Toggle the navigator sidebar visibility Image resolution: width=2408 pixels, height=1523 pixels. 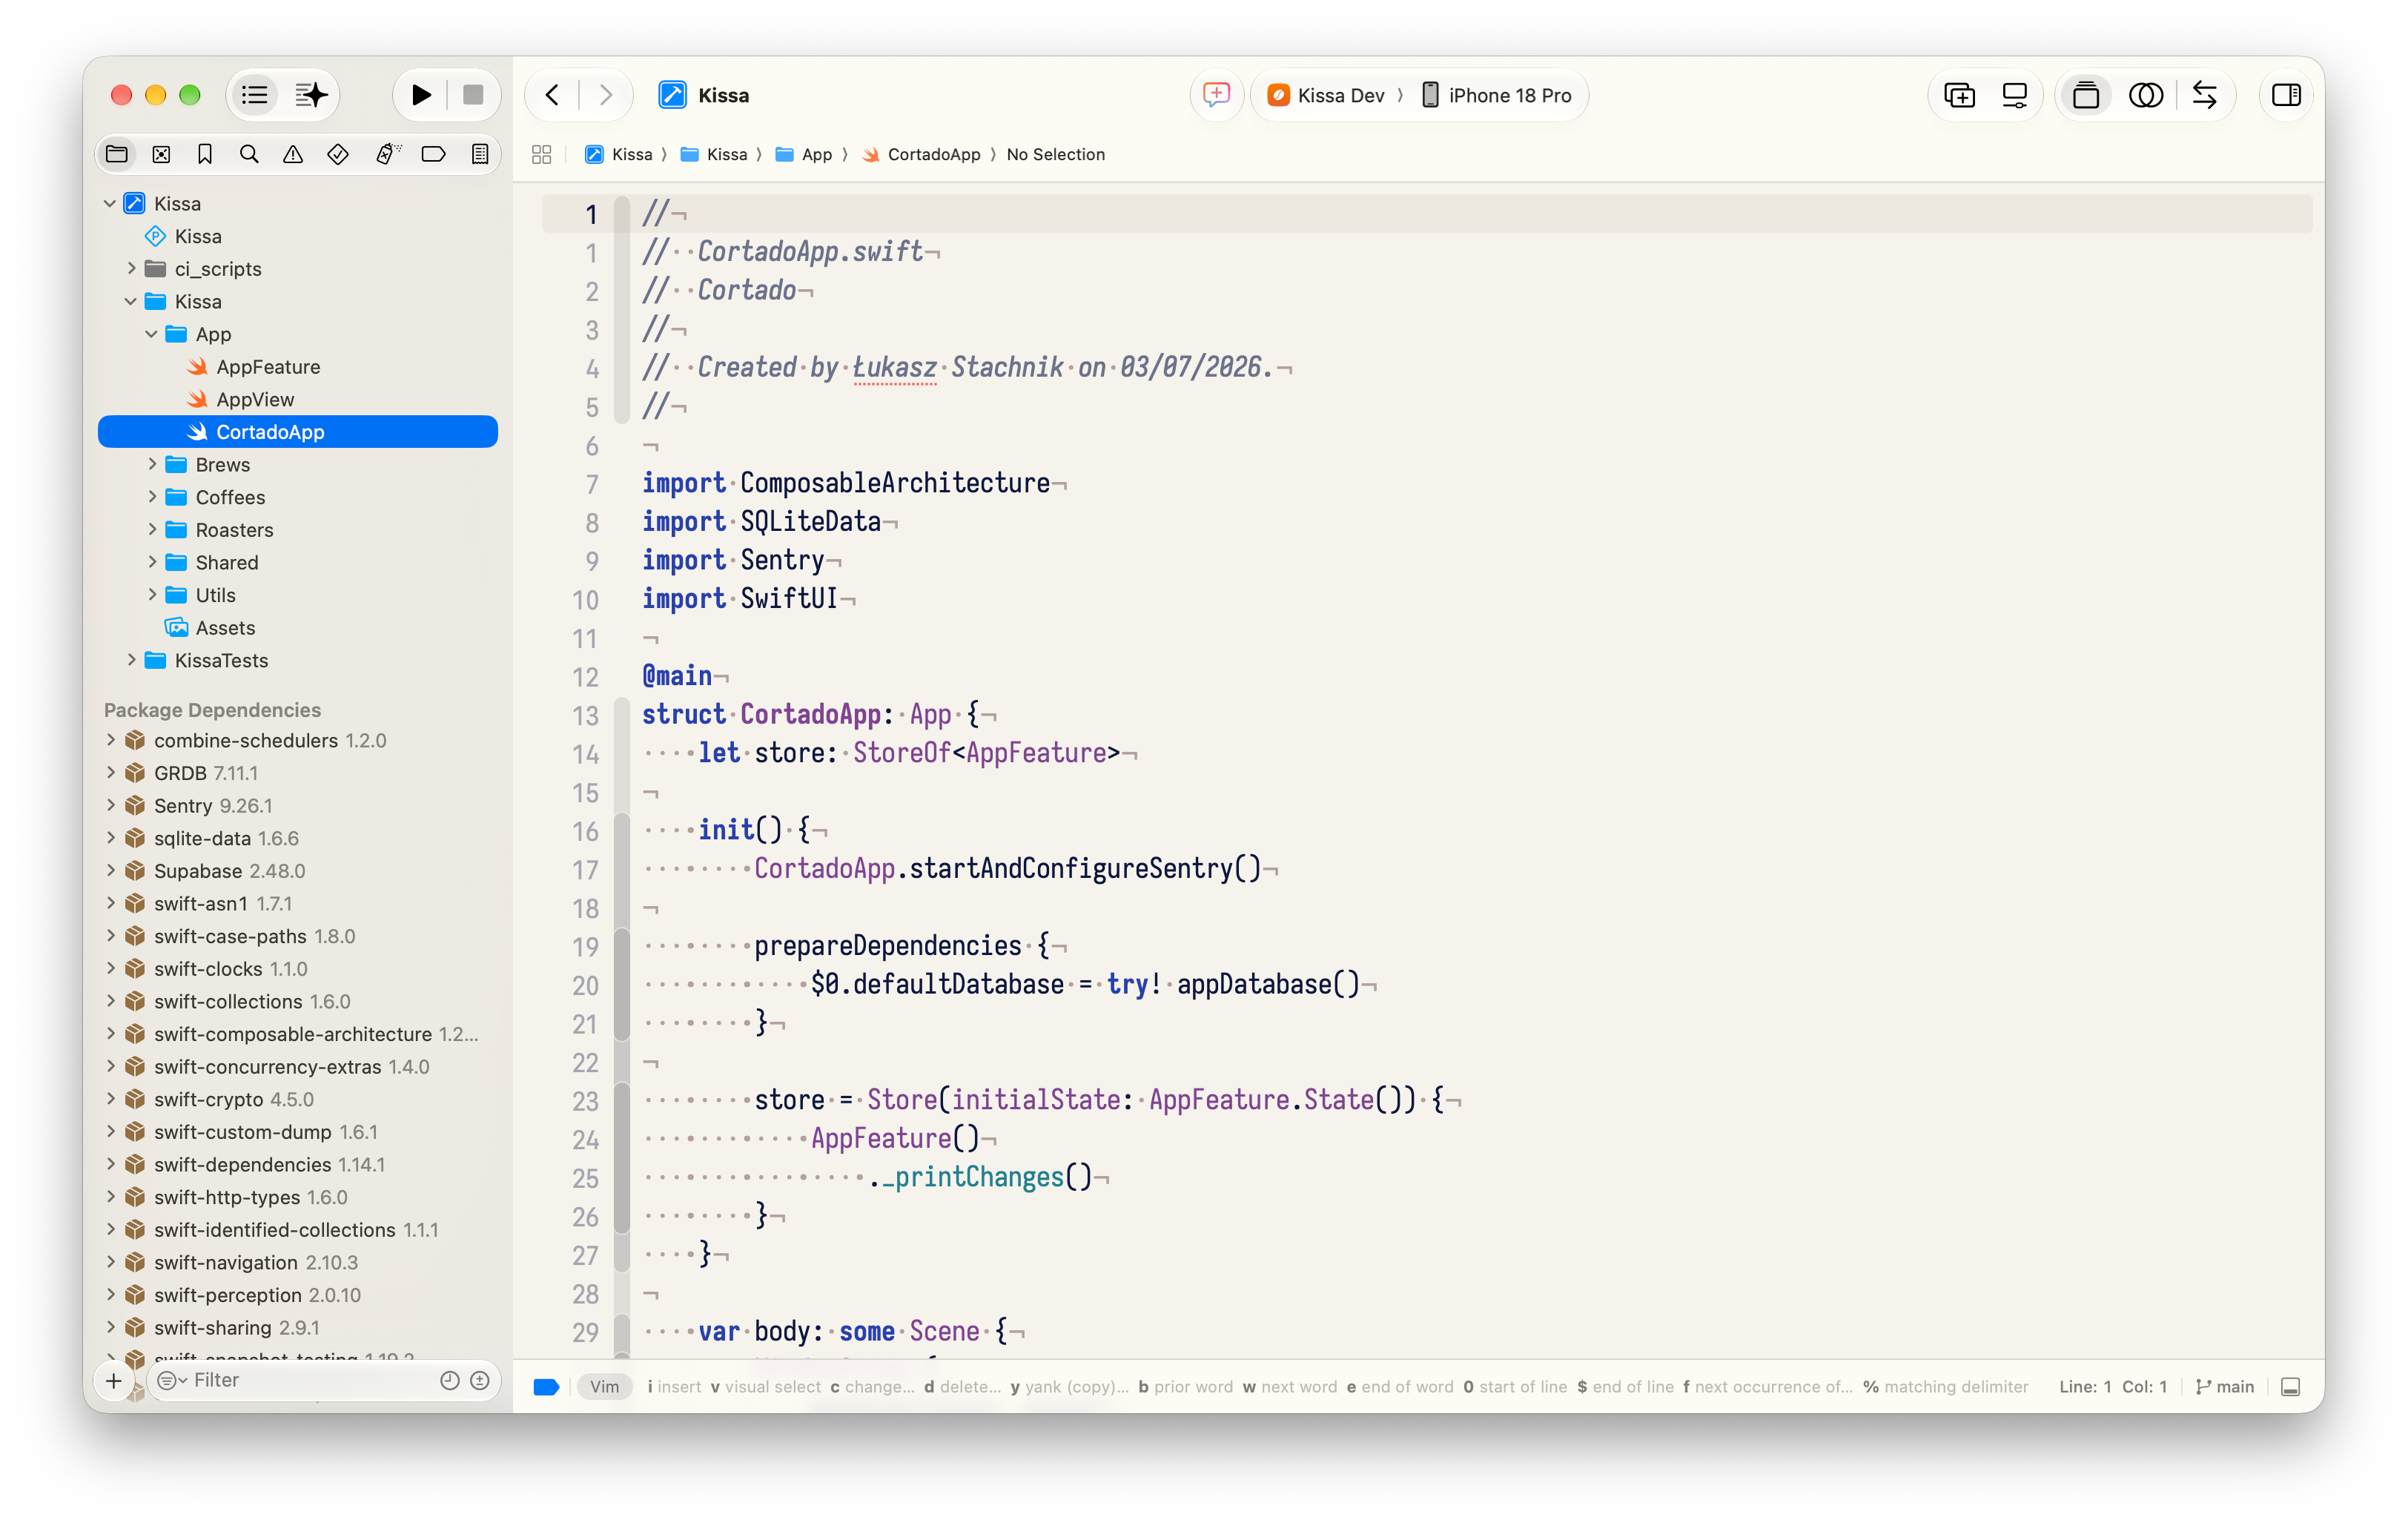click(x=255, y=95)
